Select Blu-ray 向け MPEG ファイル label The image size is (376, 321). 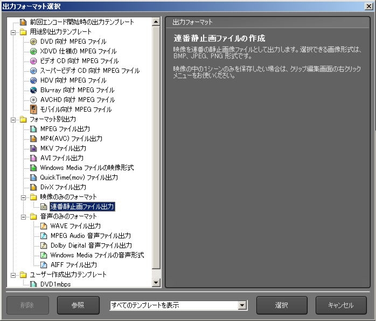point(77,90)
